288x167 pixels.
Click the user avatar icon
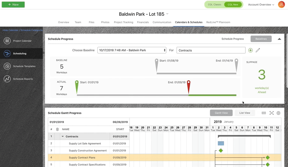pyautogui.click(x=281, y=5)
